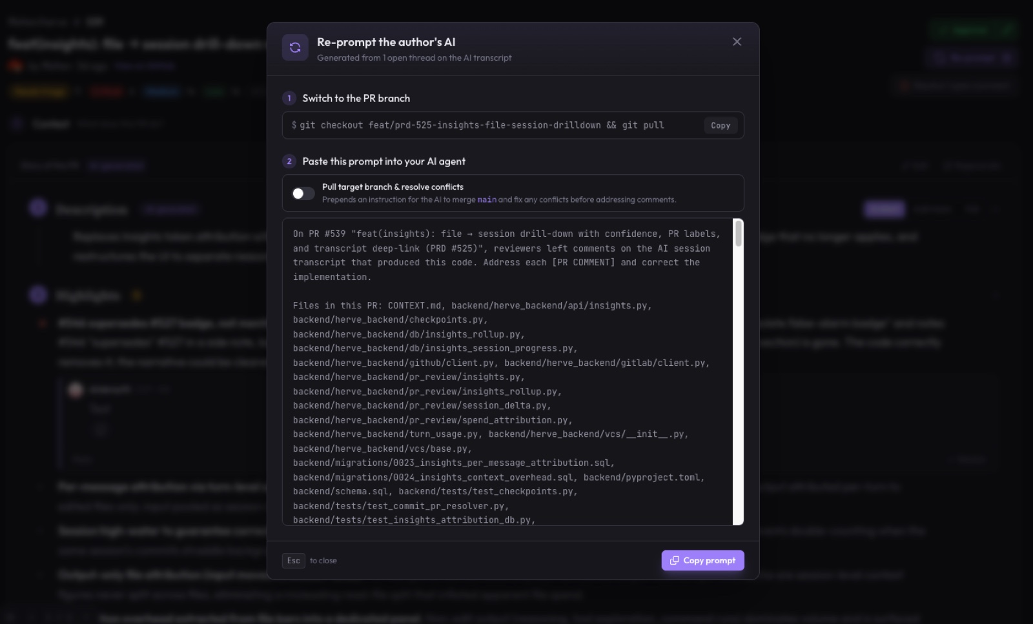The width and height of the screenshot is (1033, 624).
Task: Click the "Pull target branch & resolve conflicts" label
Action: tap(393, 187)
